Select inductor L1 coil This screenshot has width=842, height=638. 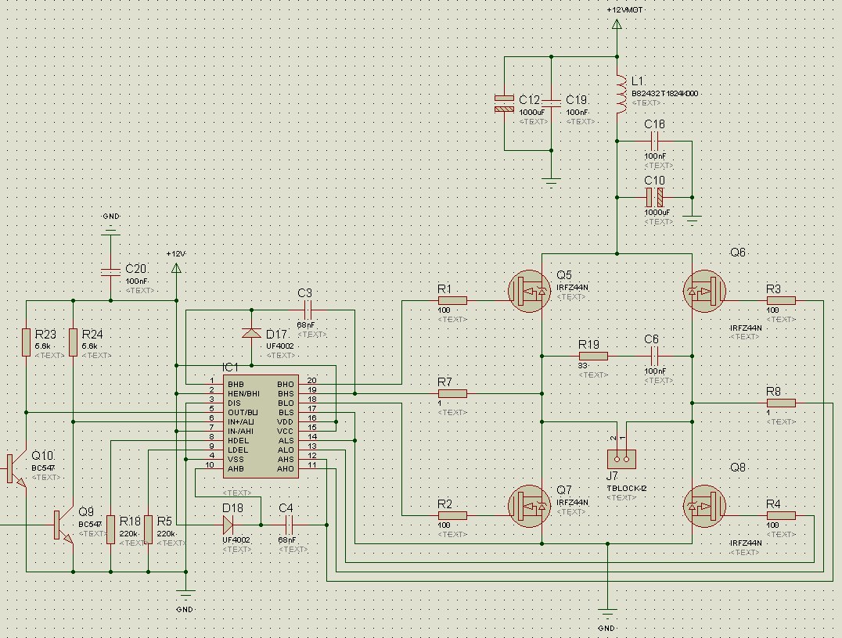pos(621,94)
